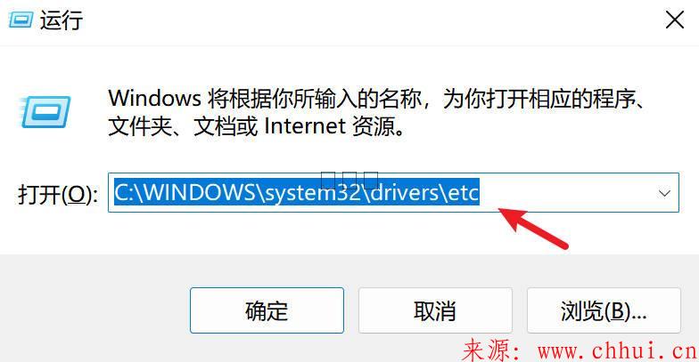This screenshot has height=362, width=699.
Task: Click the word Internet in the description
Action: 305,126
